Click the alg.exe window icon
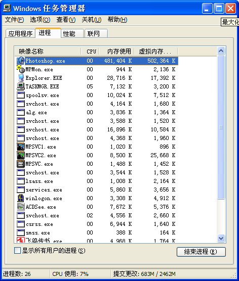The width and height of the screenshot is (239, 281). pos(20,112)
